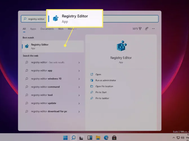Select Registry Editor best match result
189x141 pixels.
[x=53, y=46]
